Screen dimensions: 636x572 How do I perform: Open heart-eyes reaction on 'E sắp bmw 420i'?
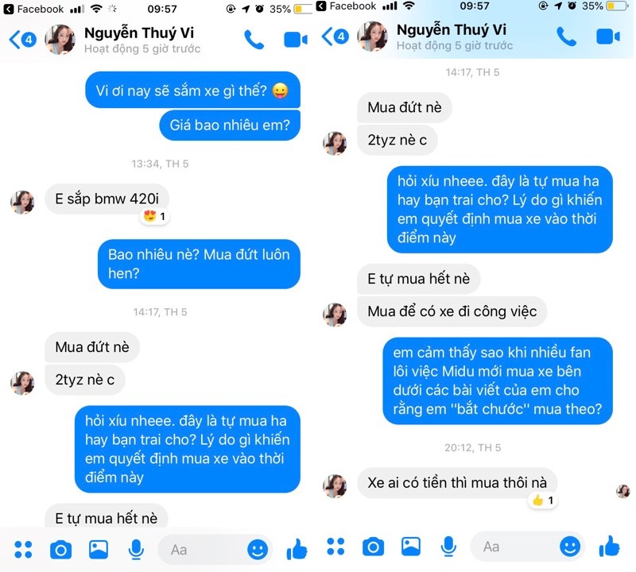pyautogui.click(x=154, y=216)
